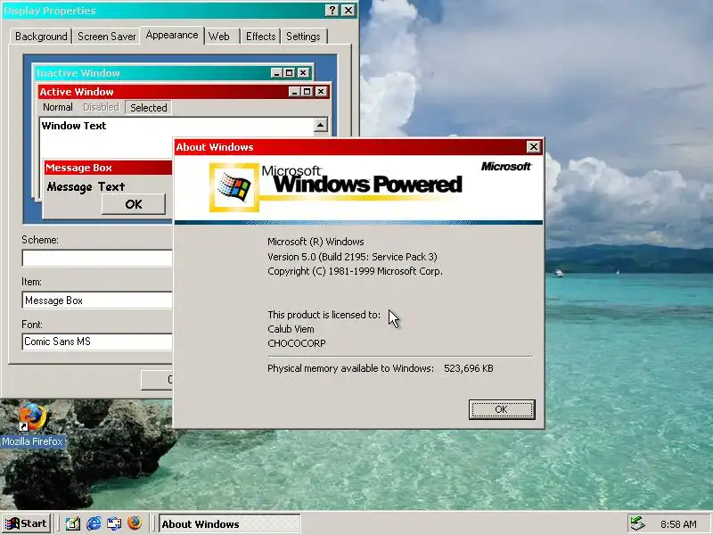This screenshot has height=535, width=713.
Task: Click the Scheme combo box
Action: pyautogui.click(x=97, y=258)
